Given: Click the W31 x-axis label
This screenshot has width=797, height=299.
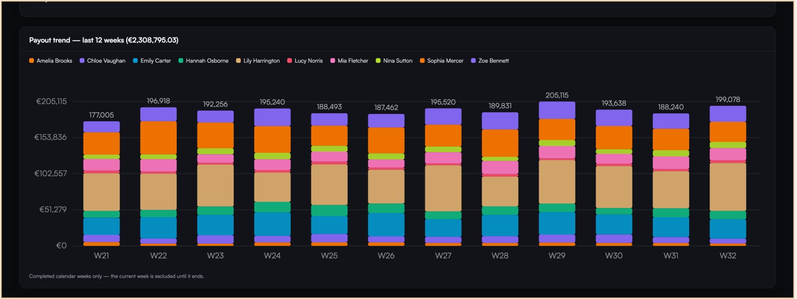Looking at the screenshot, I should 670,256.
